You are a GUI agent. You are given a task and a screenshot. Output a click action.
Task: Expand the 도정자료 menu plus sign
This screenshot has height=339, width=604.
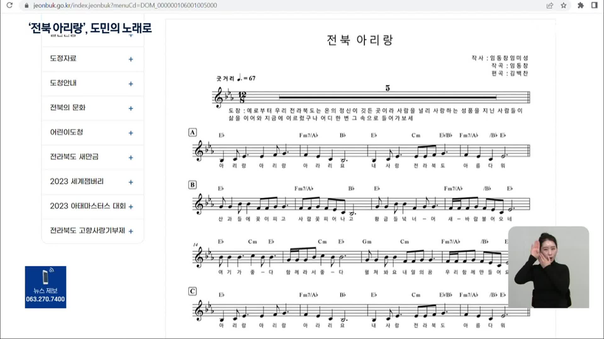pos(131,59)
